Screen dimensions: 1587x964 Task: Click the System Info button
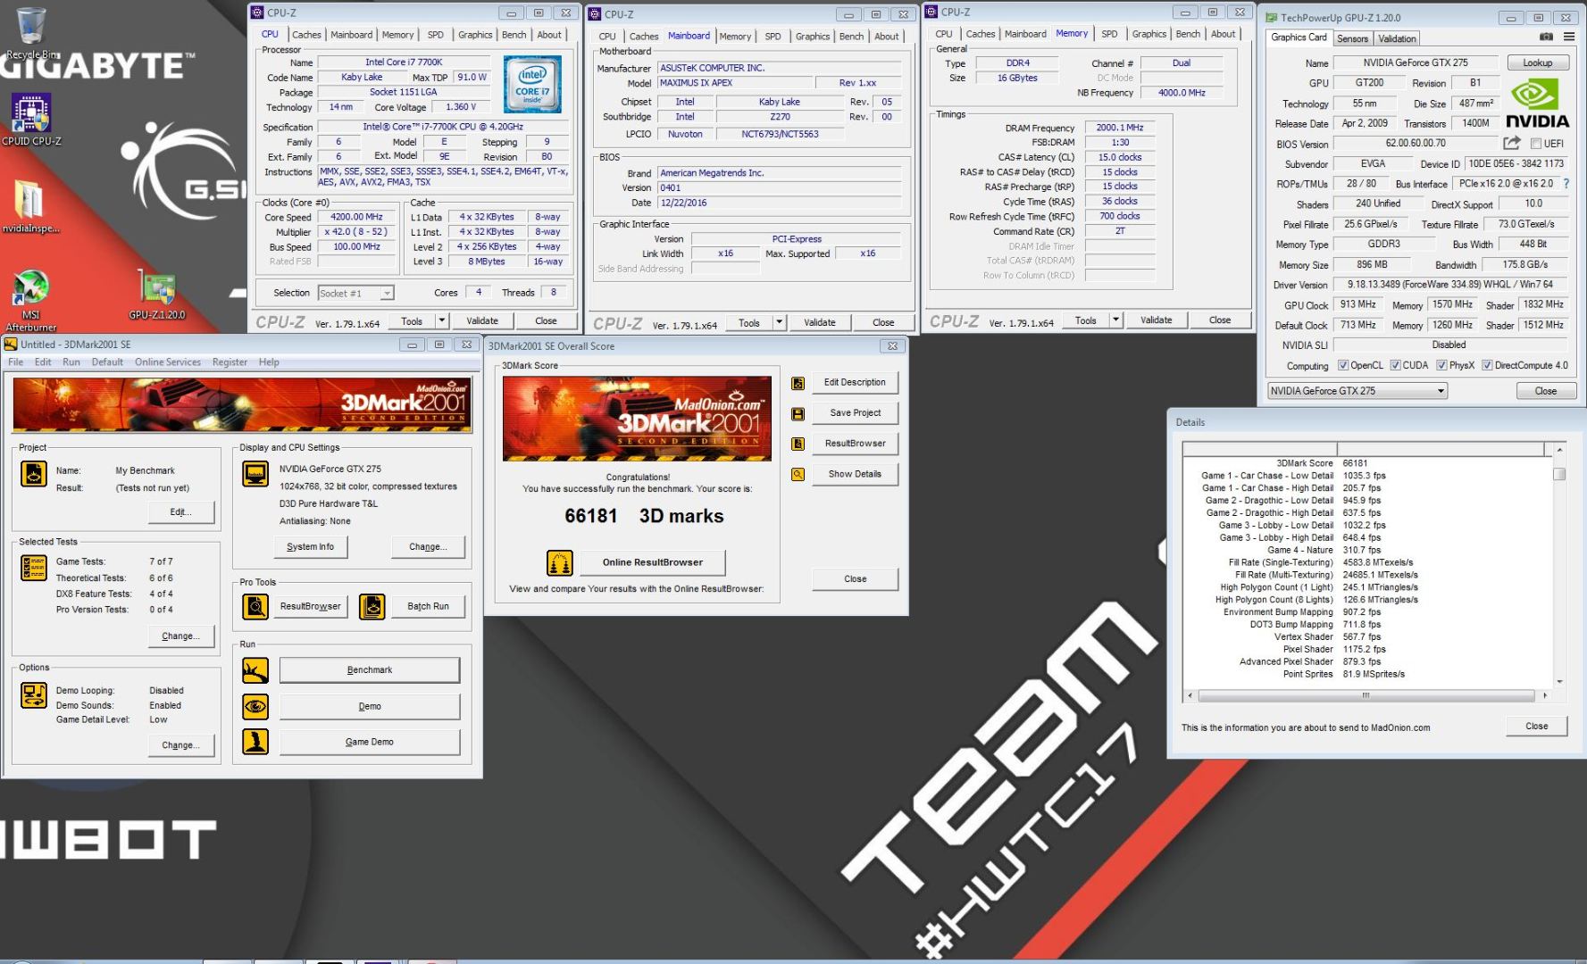click(310, 546)
